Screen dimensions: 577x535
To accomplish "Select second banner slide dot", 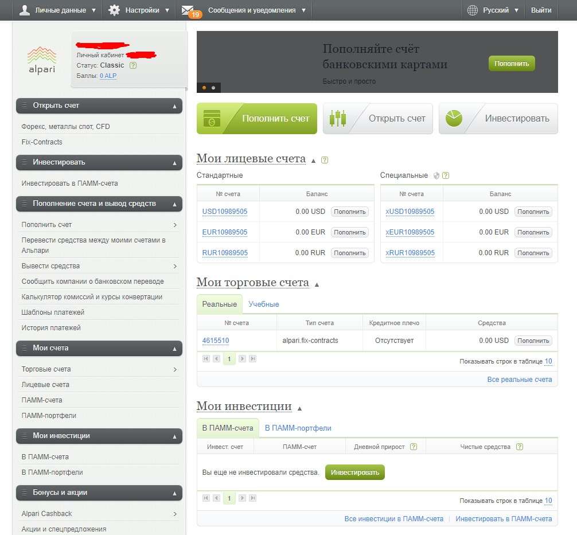I will pyautogui.click(x=213, y=88).
